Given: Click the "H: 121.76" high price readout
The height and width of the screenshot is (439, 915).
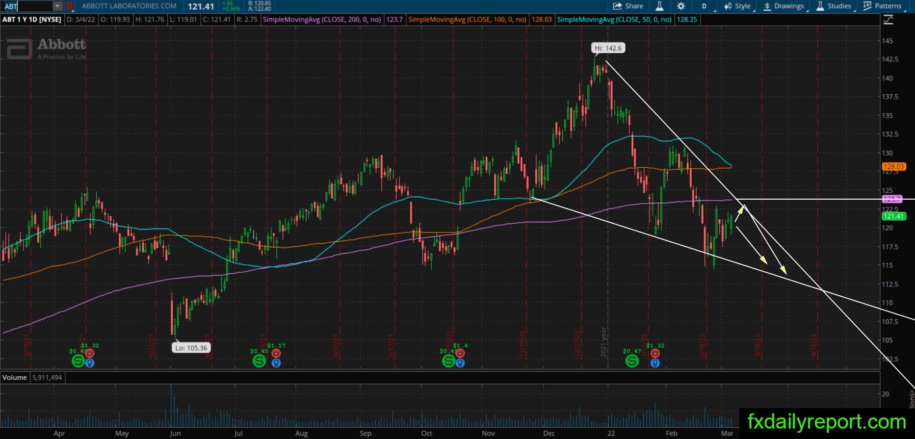Looking at the screenshot, I should tap(150, 20).
